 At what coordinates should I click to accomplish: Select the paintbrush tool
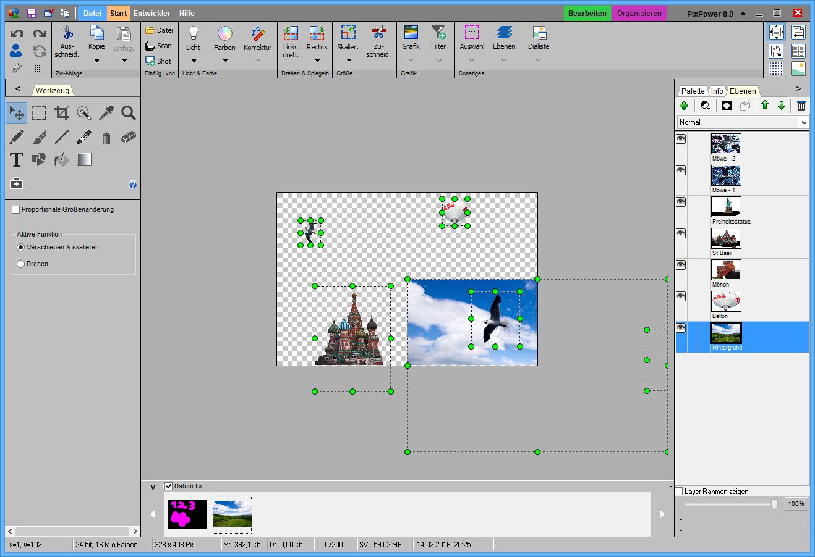tap(39, 137)
